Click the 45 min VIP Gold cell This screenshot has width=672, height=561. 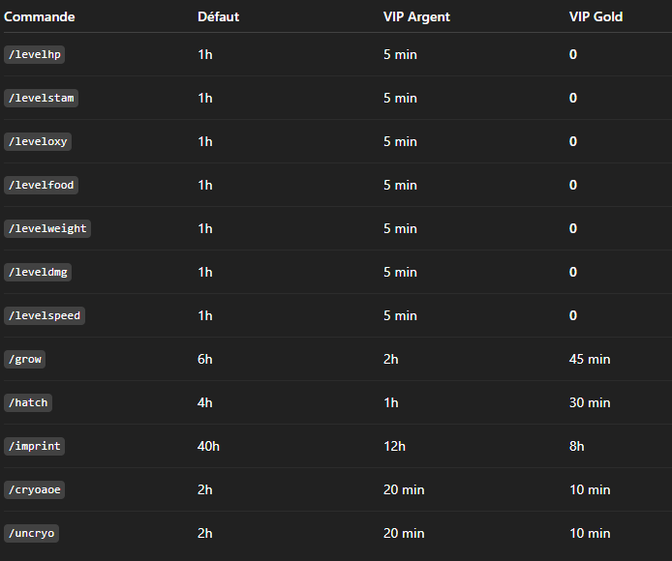[590, 359]
